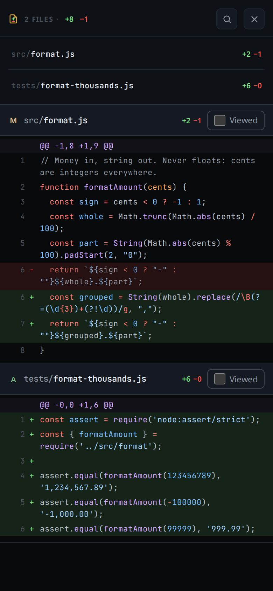The width and height of the screenshot is (273, 591).
Task: Click assertion for formatAmount(-100000)
Action: click(x=136, y=508)
